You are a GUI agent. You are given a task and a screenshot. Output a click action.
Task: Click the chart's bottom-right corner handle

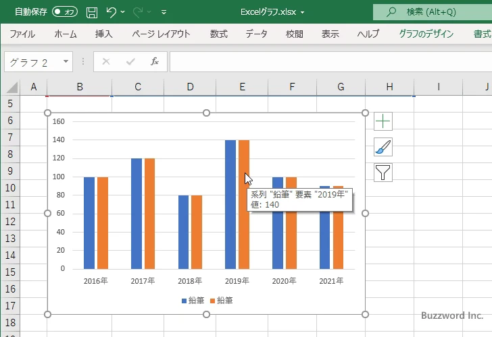365,315
